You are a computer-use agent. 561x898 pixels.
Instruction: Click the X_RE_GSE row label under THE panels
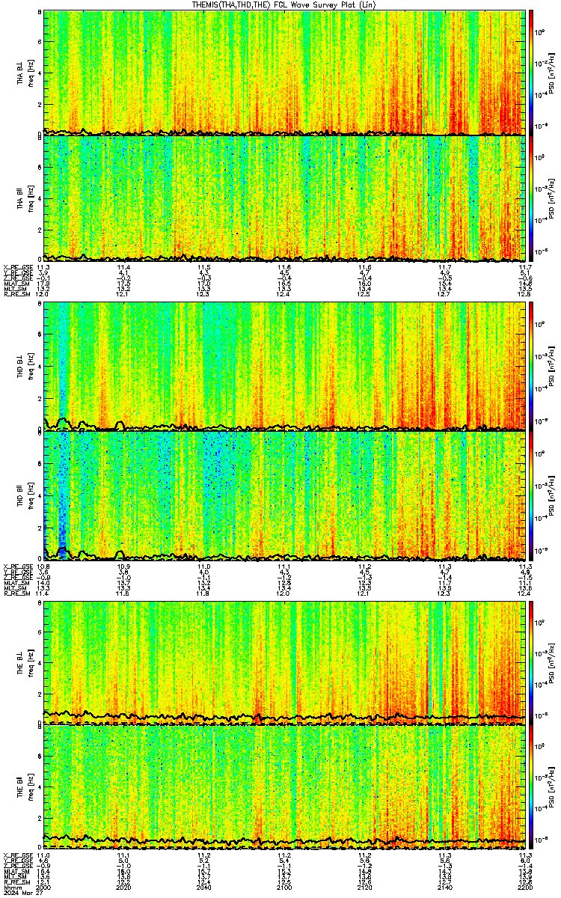(17, 855)
